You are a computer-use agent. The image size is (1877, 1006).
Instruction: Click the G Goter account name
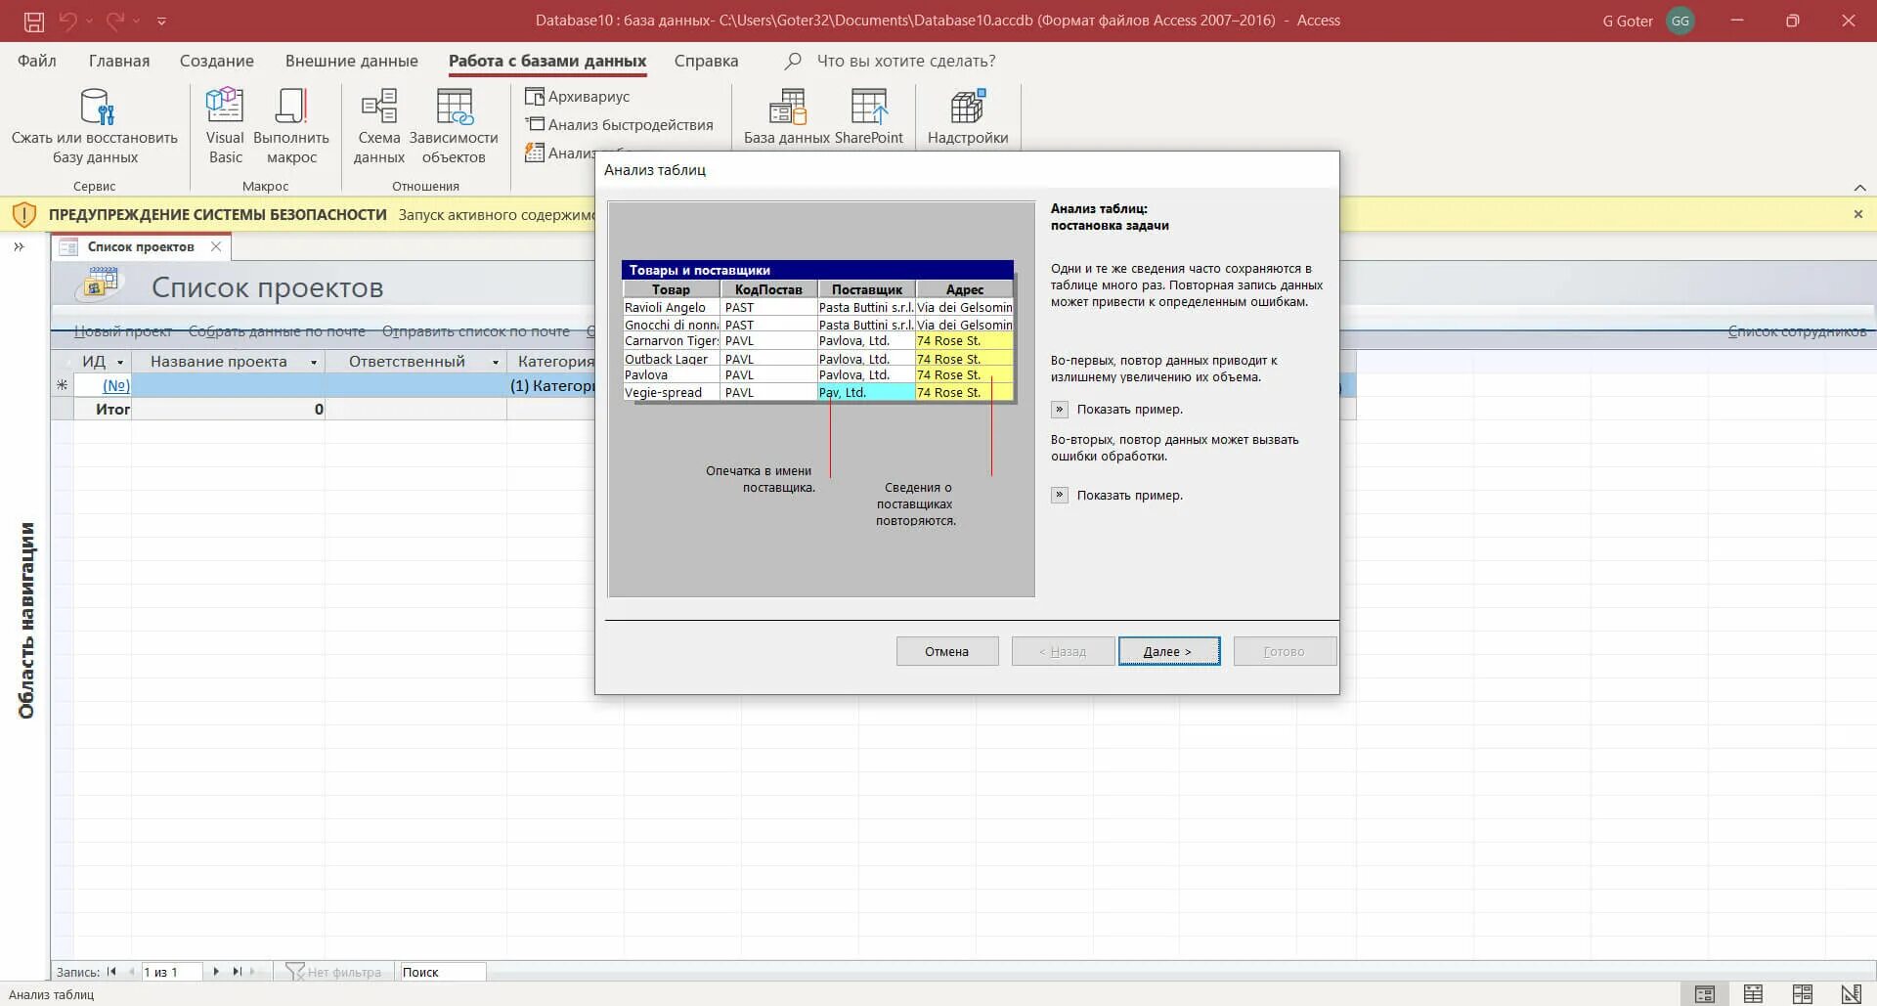(x=1628, y=21)
